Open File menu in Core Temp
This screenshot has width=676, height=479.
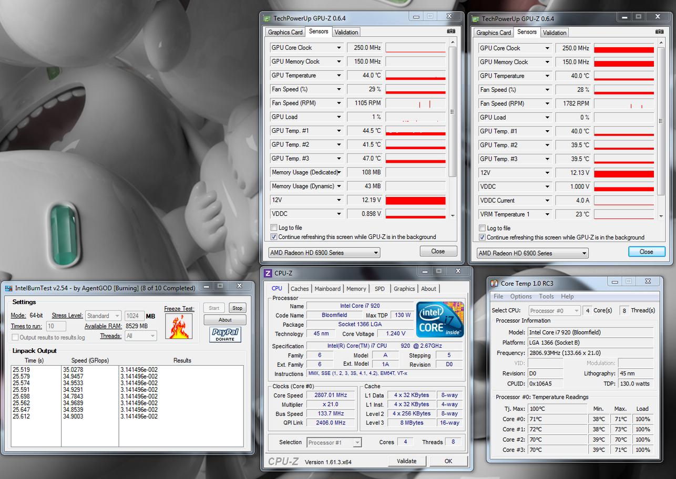(498, 296)
